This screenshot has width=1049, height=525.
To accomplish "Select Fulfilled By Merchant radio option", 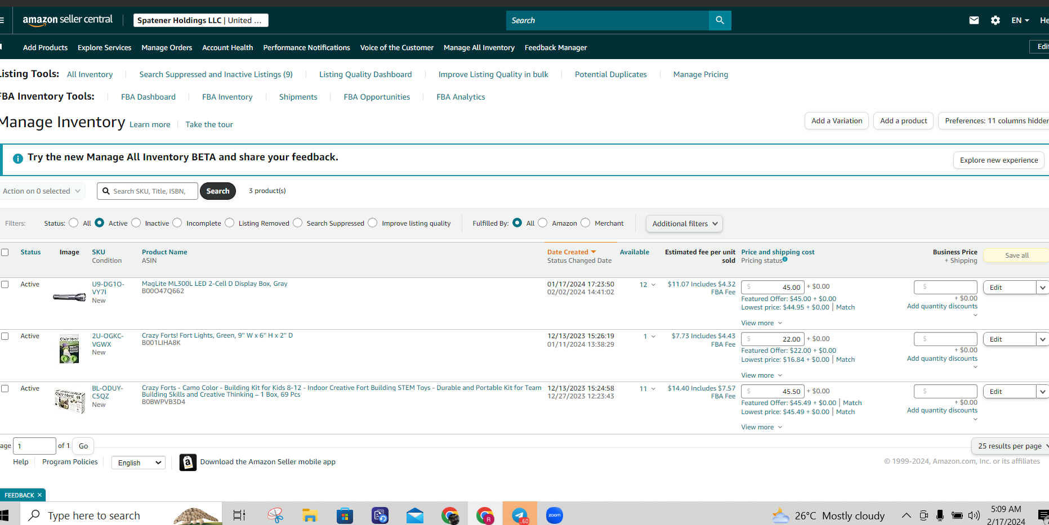I will pos(586,223).
